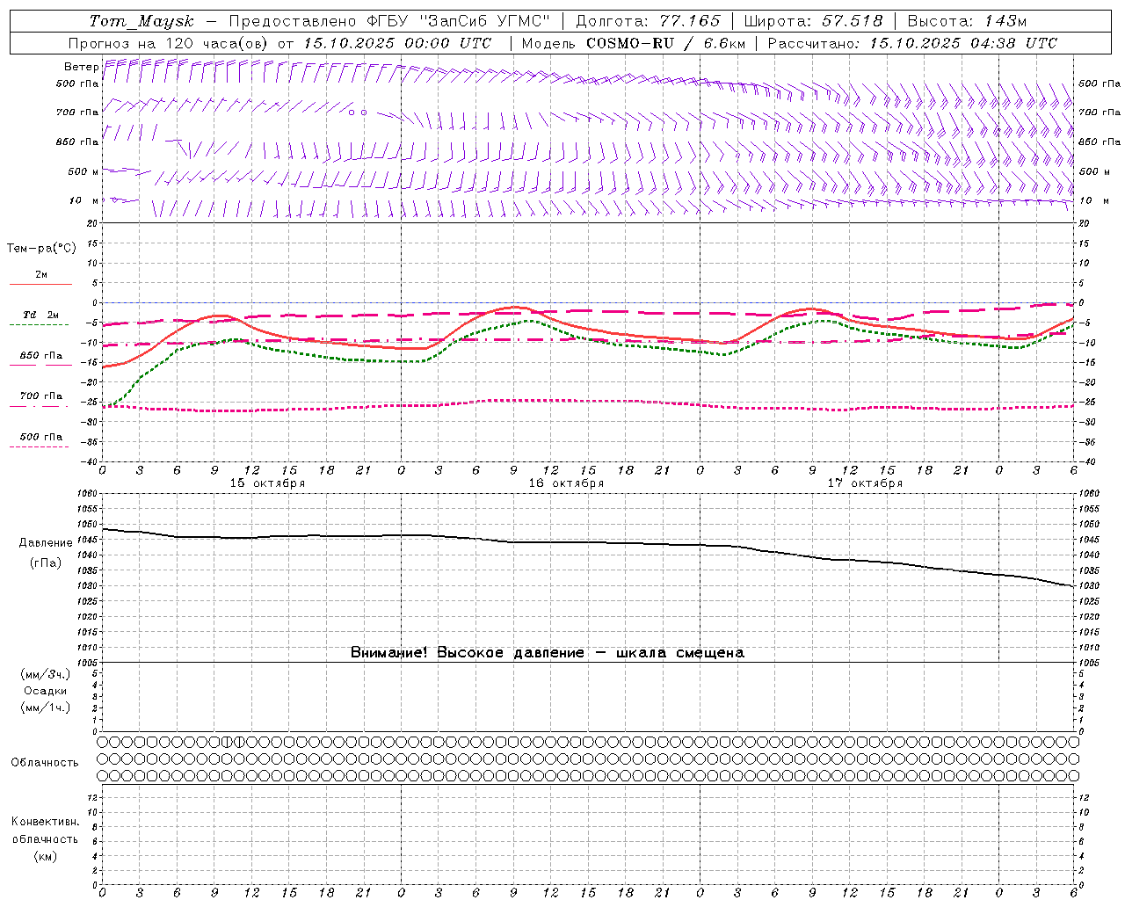Click the (мм/1ч.) precipitation unit label

click(x=46, y=708)
